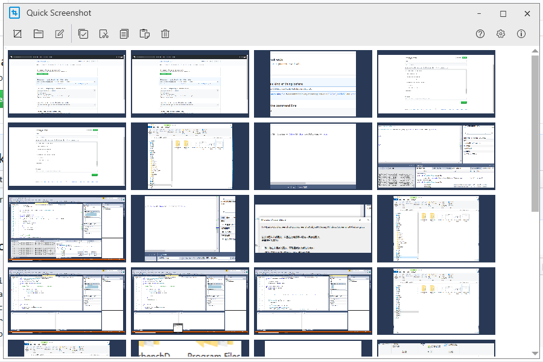Maximize the Quick Screenshot window
Screen dimensions: 543x362
[503, 13]
